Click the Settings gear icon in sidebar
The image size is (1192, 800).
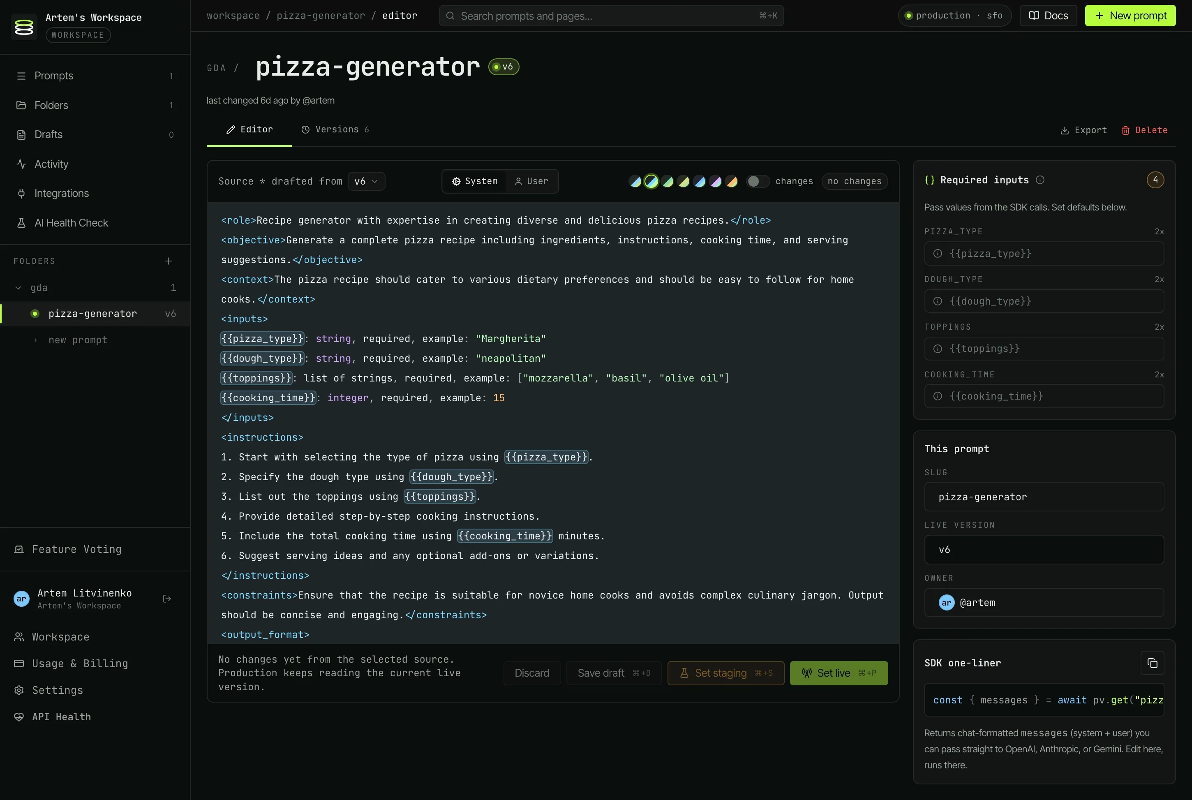pyautogui.click(x=19, y=690)
